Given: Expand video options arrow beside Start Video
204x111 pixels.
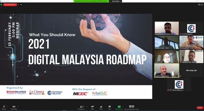Looking at the screenshot, I should (18, 106).
